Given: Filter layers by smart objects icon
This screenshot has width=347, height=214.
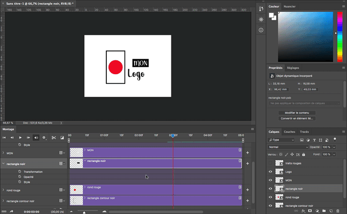Looking at the screenshot, I should [x=327, y=140].
